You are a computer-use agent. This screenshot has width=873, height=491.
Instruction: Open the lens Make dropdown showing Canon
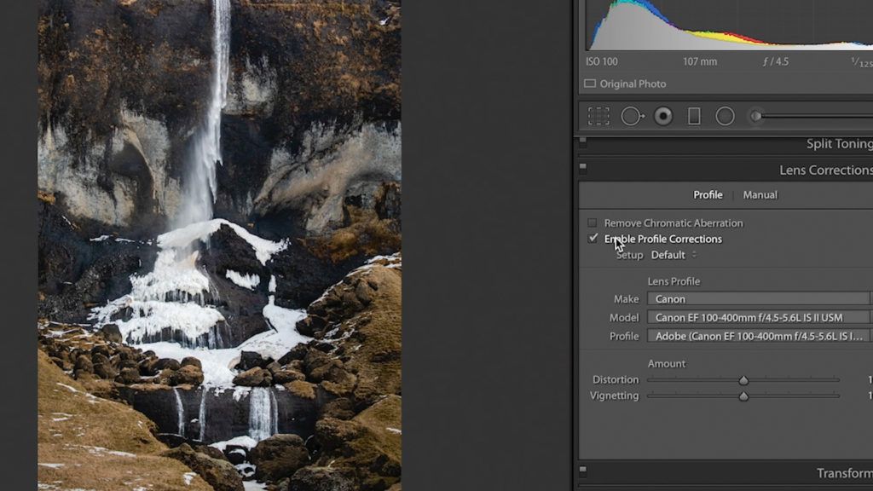click(757, 298)
